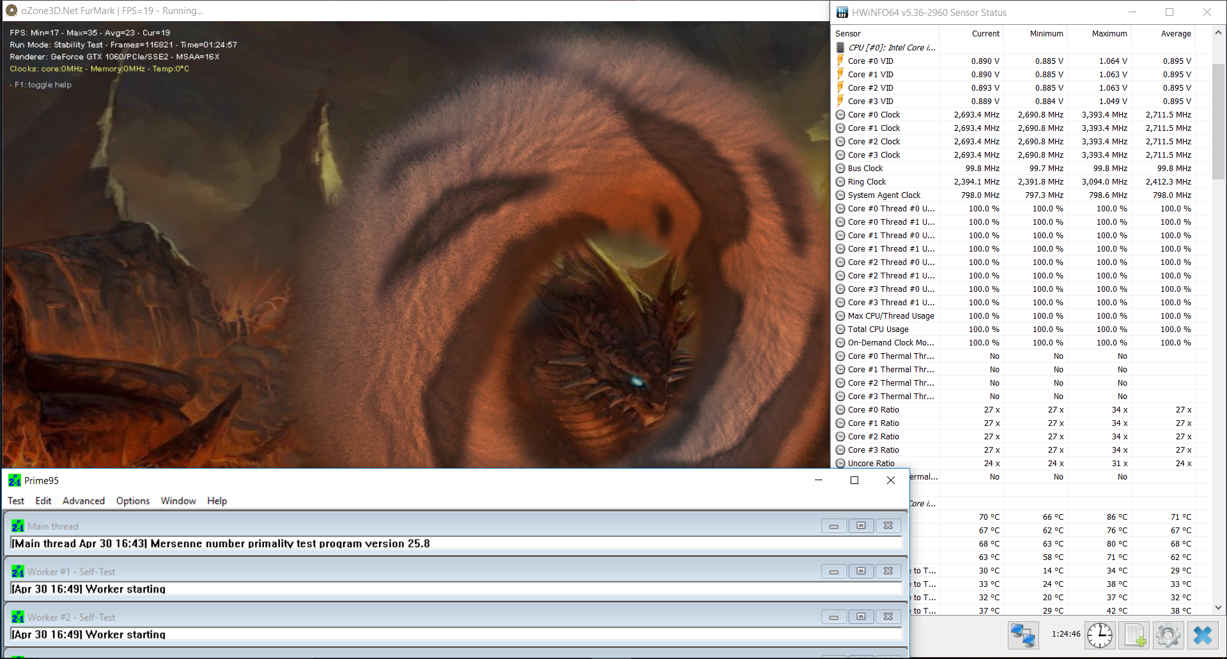Open the Prime95 Options menu
1227x659 pixels.
click(x=133, y=501)
